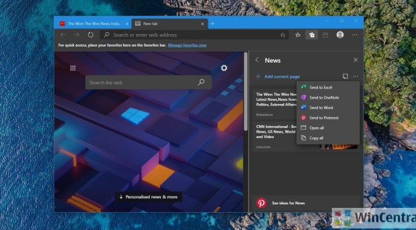Close the Collections pane
The image size is (416, 230).
[x=356, y=60]
